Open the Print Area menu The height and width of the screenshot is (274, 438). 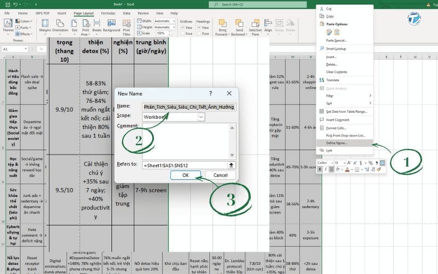[x=85, y=27]
